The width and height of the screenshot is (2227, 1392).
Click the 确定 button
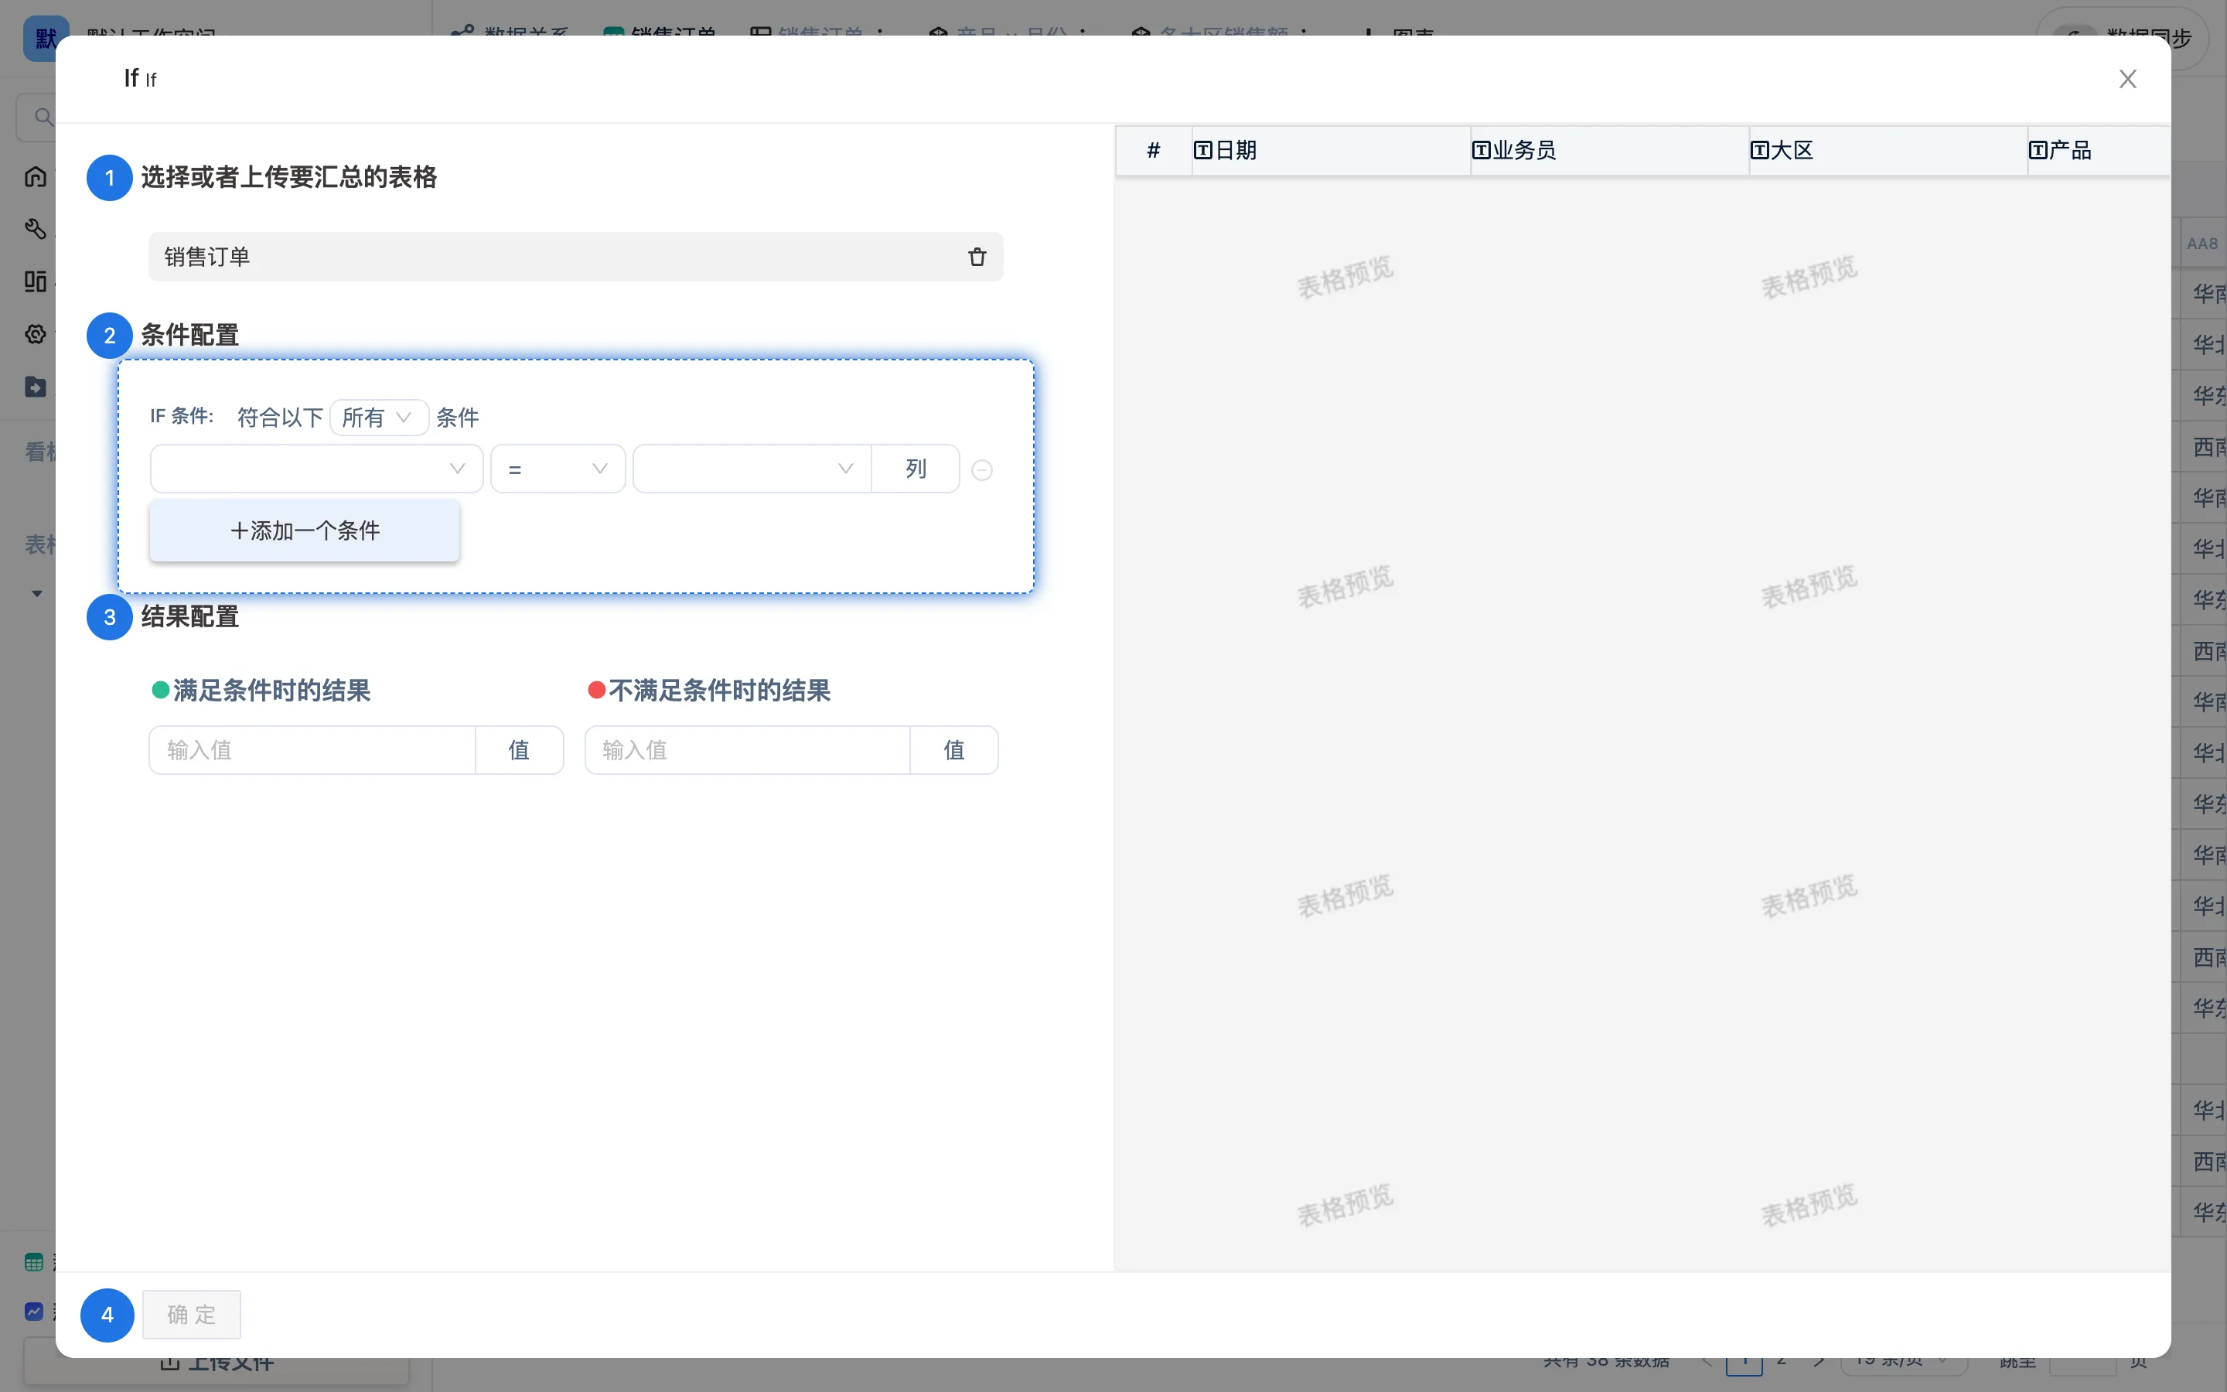click(192, 1314)
